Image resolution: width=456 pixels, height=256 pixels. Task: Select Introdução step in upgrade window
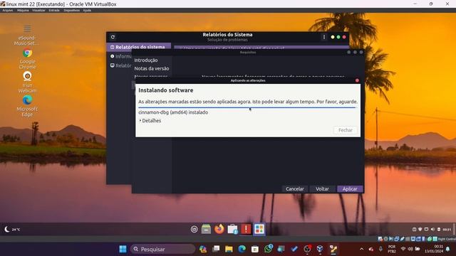(146, 60)
